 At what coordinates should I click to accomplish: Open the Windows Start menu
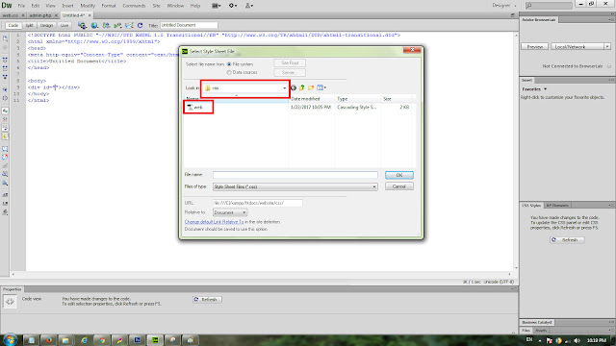pyautogui.click(x=10, y=339)
